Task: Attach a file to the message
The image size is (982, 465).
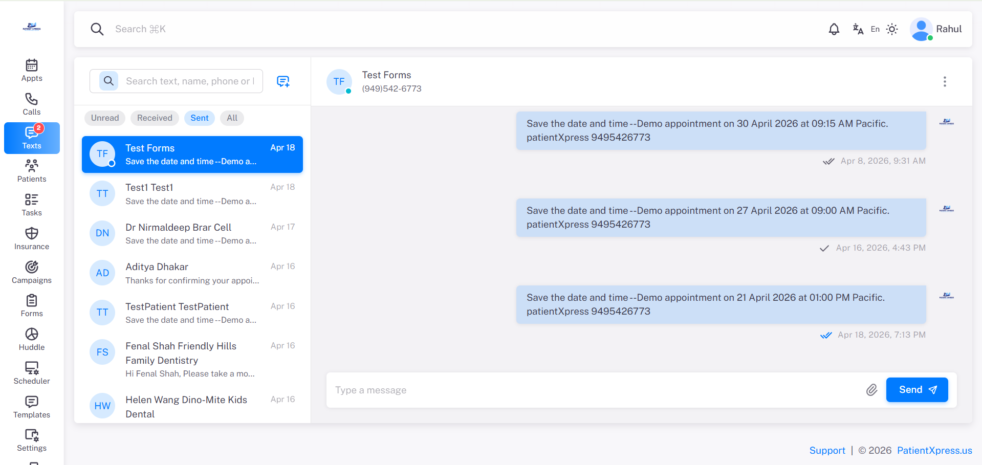Action: (872, 390)
